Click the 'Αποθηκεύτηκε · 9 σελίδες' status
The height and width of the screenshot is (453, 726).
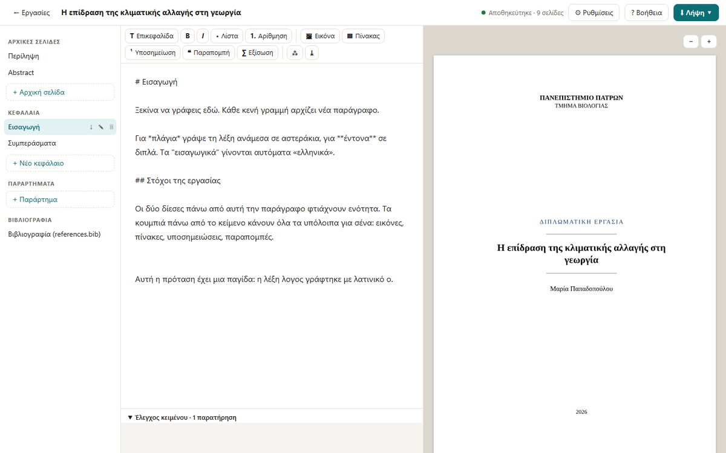pos(523,13)
